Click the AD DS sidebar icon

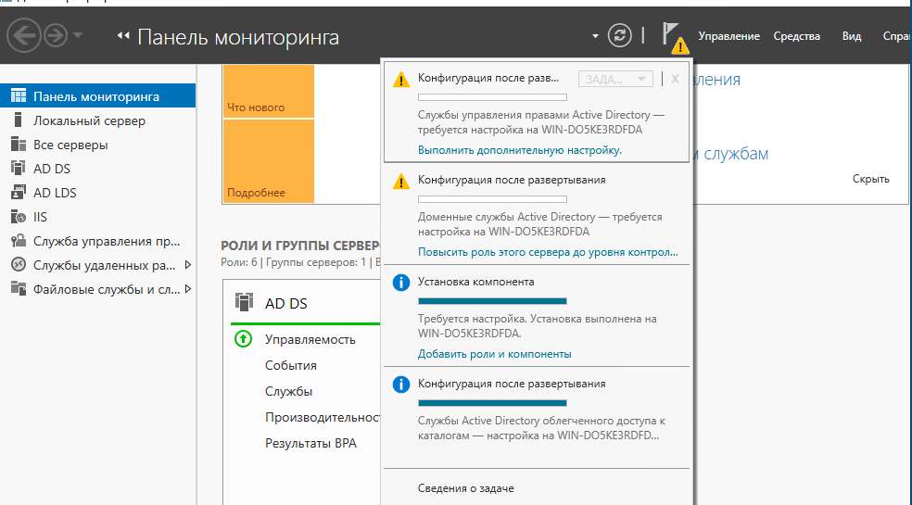click(19, 168)
